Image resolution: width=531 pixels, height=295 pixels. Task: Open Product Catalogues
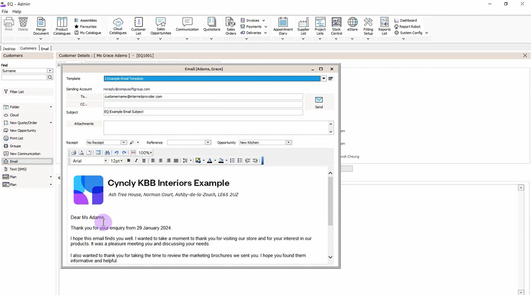click(x=62, y=26)
